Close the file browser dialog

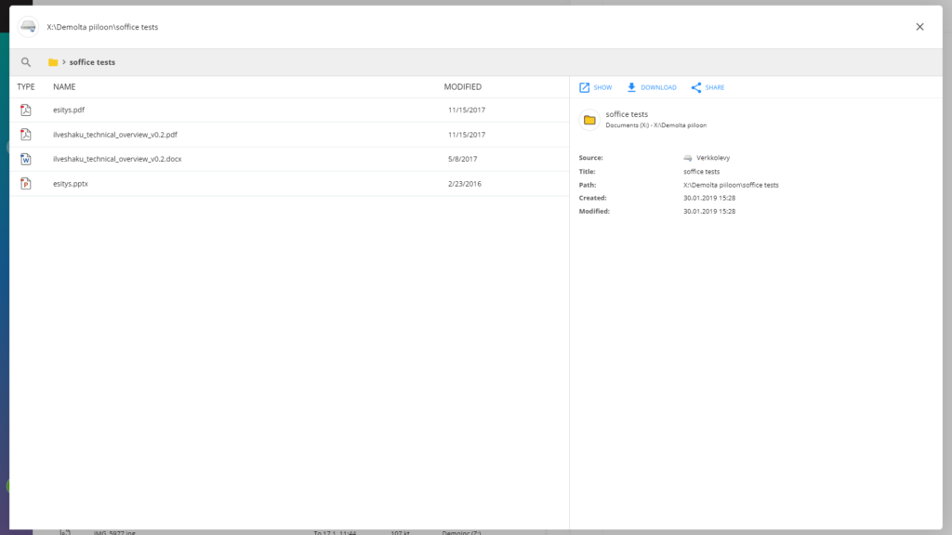[919, 27]
